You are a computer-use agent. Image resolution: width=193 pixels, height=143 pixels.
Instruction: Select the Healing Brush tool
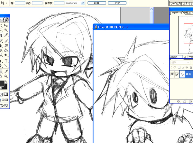(1, 41)
